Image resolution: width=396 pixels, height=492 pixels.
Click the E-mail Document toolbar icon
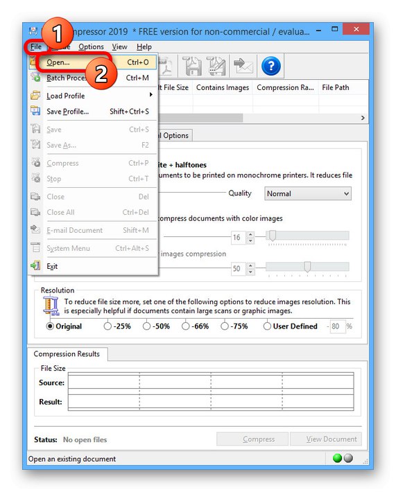pos(243,66)
